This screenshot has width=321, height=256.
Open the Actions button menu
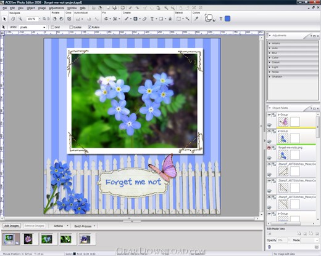tap(60, 226)
